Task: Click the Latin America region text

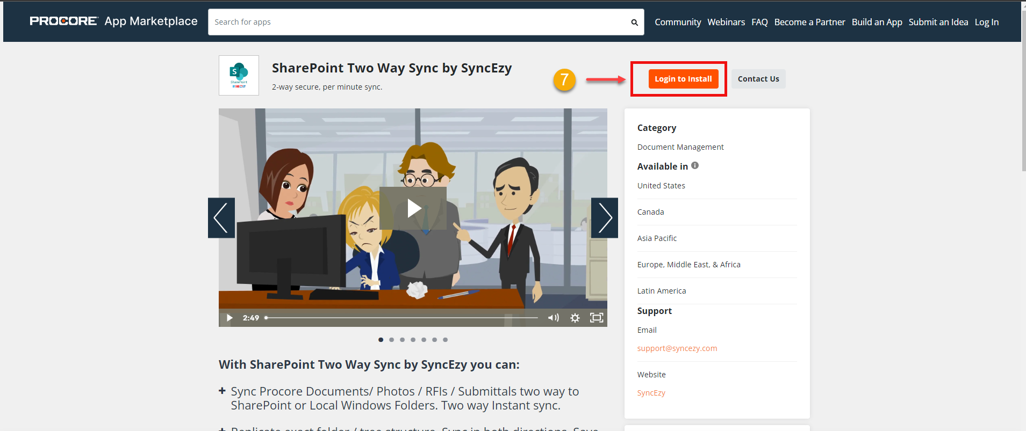Action: [x=662, y=291]
